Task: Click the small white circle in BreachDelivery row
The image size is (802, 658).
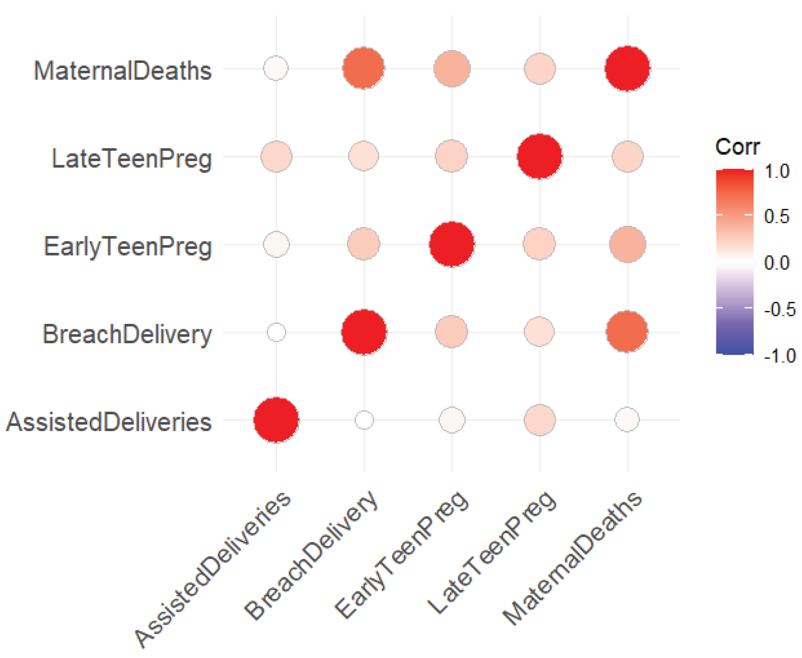Action: [x=276, y=332]
